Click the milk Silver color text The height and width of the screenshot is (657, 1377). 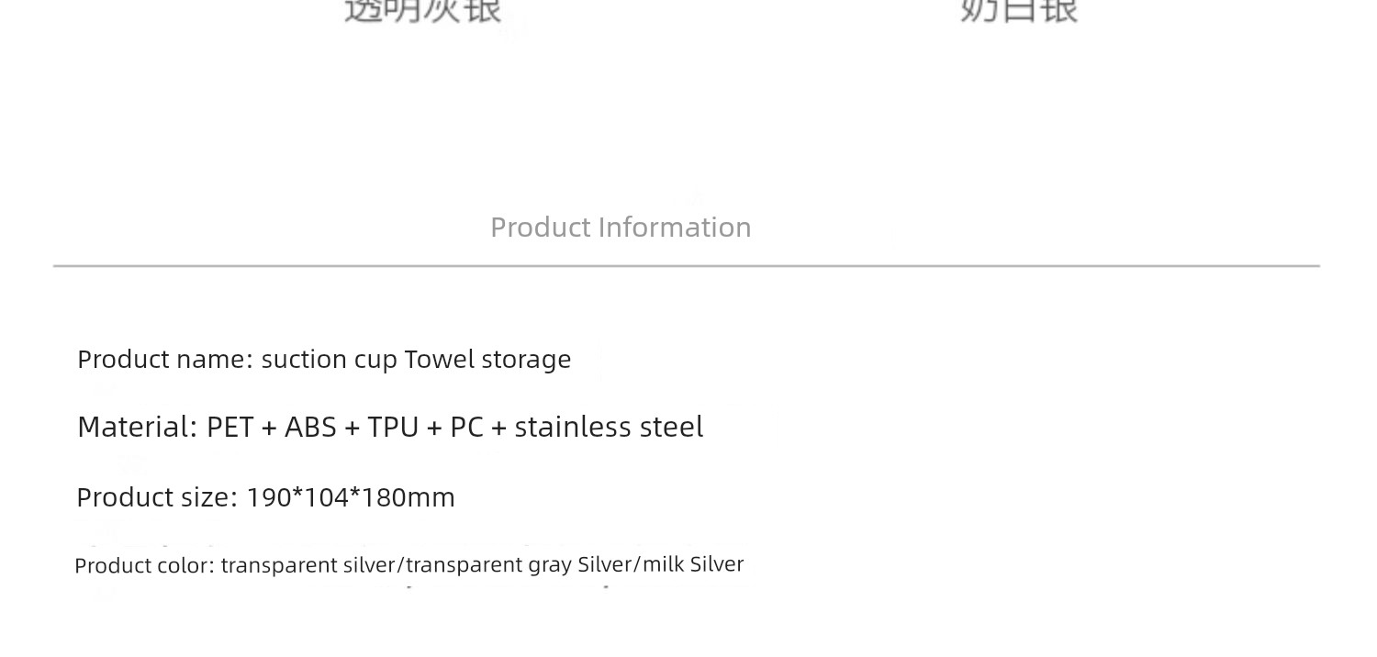pos(693,564)
